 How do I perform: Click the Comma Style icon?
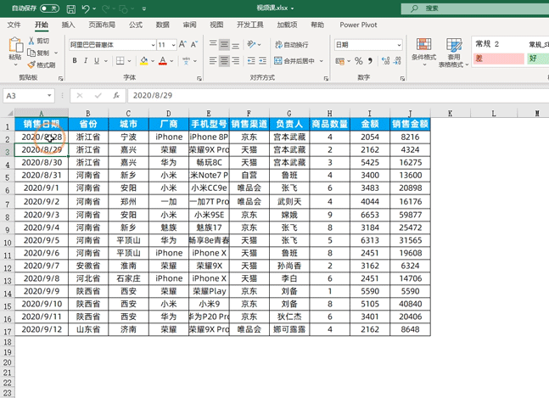(370, 61)
